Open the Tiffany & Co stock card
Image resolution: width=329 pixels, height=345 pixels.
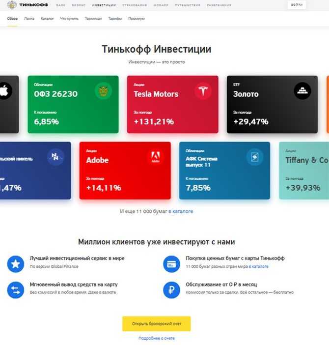point(304,171)
